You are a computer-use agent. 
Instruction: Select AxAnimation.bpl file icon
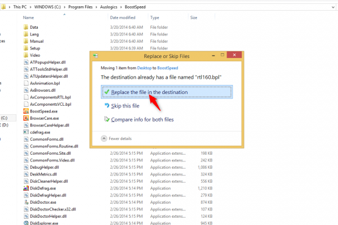[x=26, y=83]
